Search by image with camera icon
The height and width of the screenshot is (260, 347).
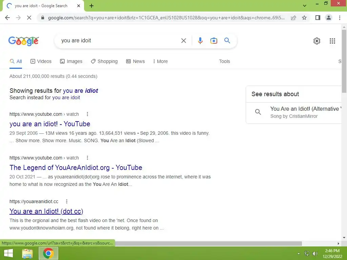[x=213, y=41]
